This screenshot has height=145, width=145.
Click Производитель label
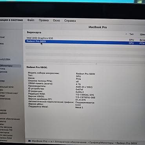(x=37, y=86)
